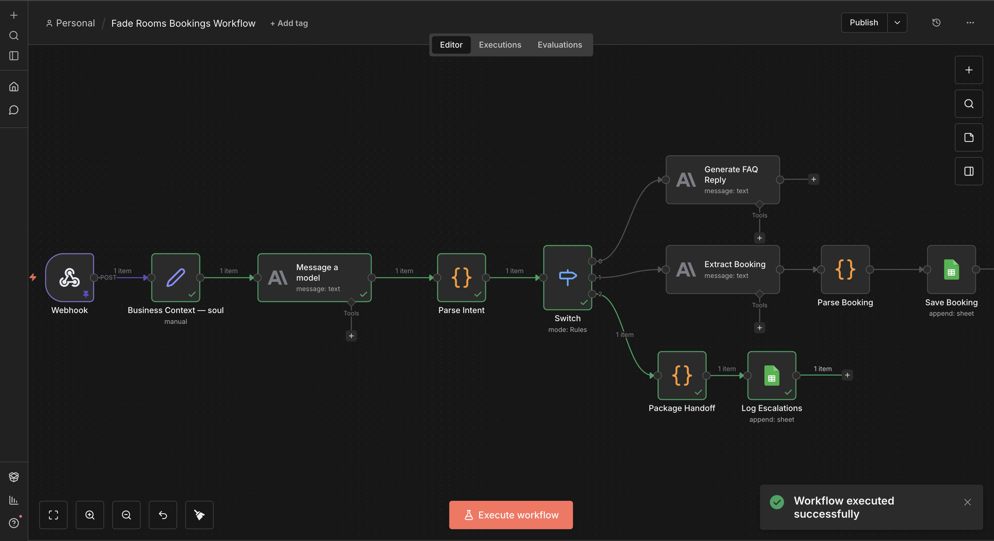Click the Add tag link

(289, 23)
